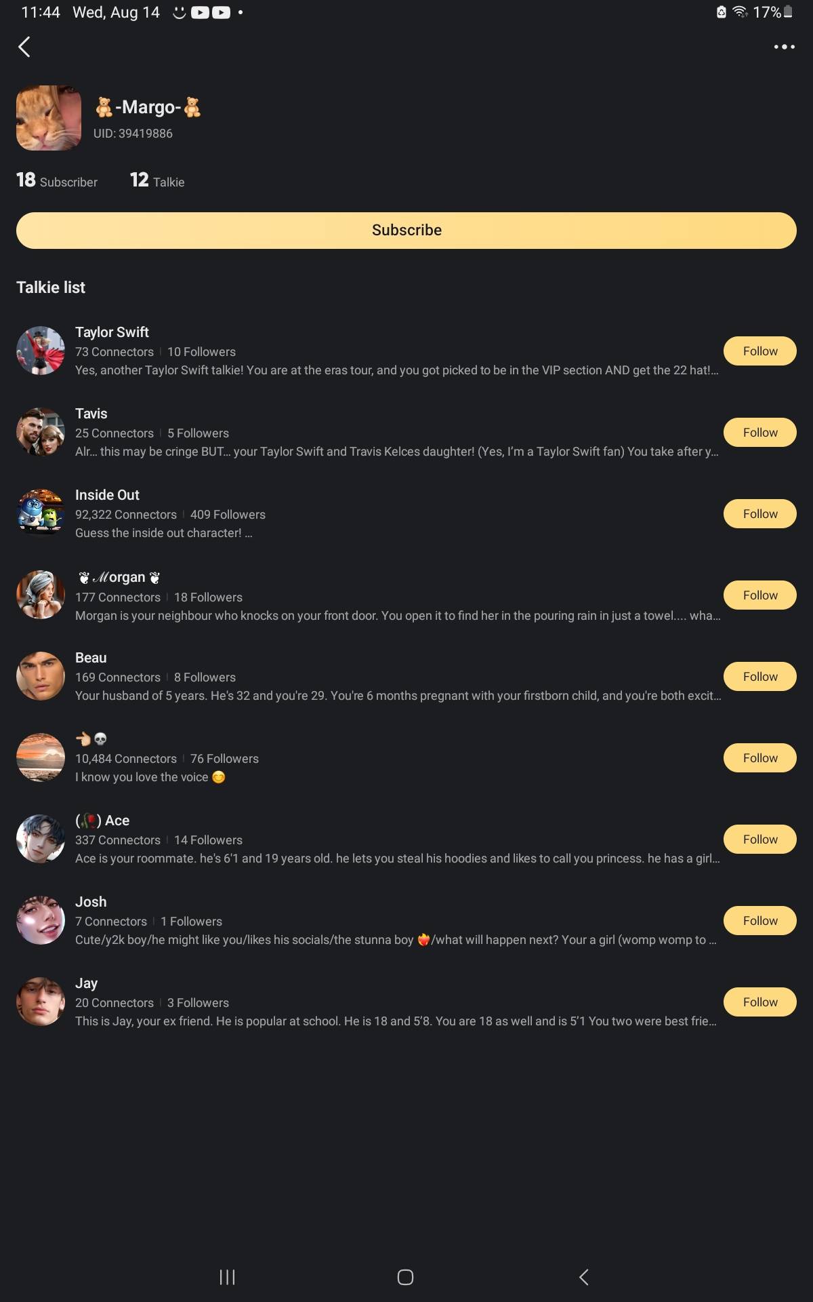
Task: Tap the Android home navigation button
Action: click(x=405, y=1278)
